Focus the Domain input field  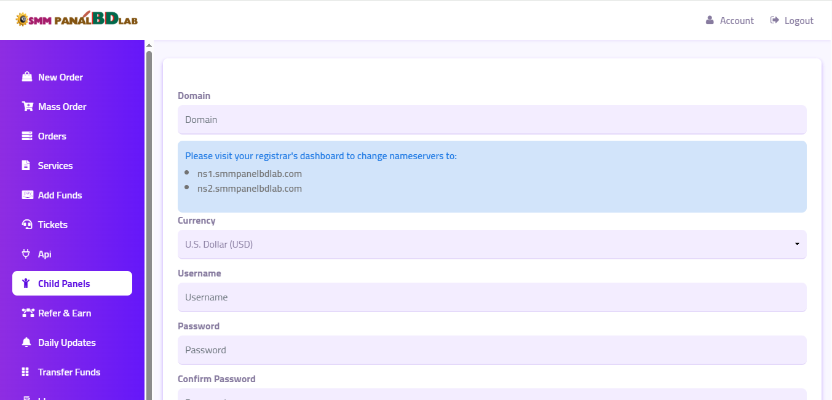point(491,119)
